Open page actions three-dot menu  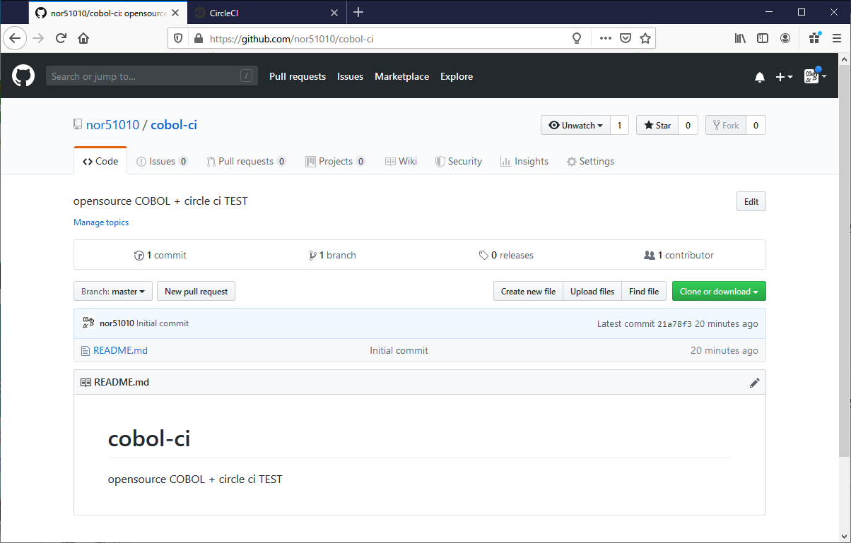[605, 38]
